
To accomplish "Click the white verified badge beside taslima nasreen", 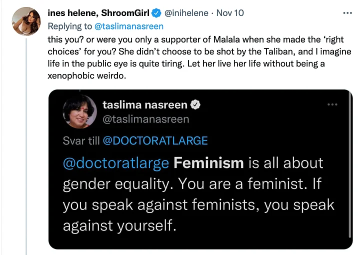I will click(x=196, y=105).
